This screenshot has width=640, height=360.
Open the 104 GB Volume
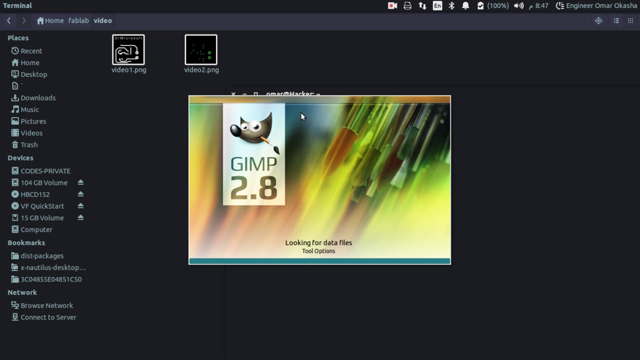(x=40, y=182)
